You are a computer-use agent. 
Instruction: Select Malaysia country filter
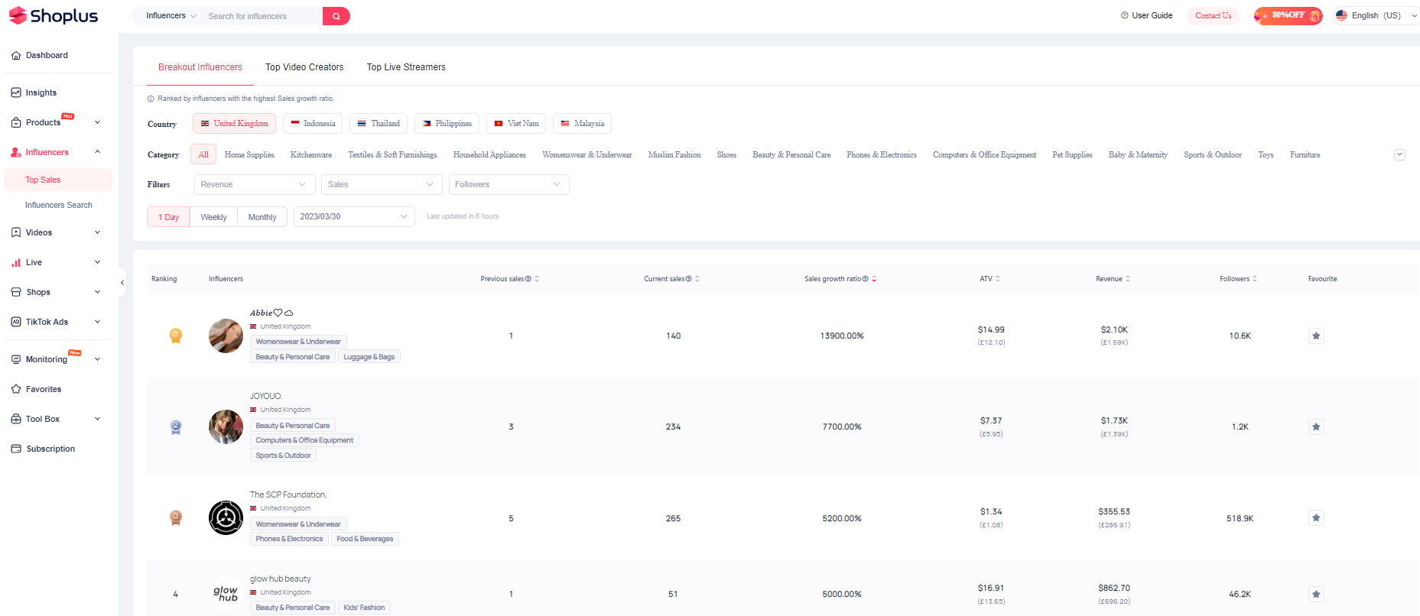click(582, 123)
